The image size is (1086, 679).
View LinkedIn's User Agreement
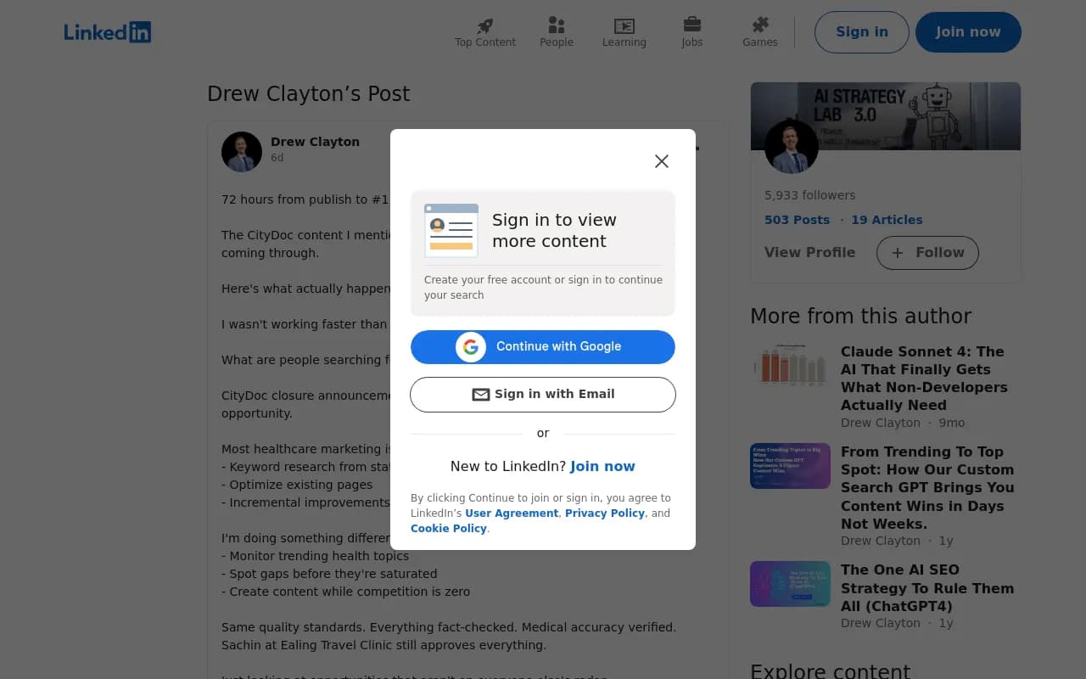pyautogui.click(x=512, y=513)
